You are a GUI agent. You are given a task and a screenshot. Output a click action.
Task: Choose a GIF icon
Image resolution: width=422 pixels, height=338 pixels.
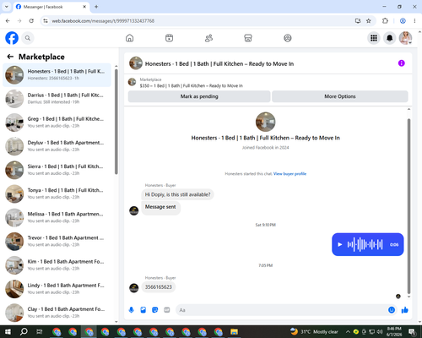(x=167, y=310)
